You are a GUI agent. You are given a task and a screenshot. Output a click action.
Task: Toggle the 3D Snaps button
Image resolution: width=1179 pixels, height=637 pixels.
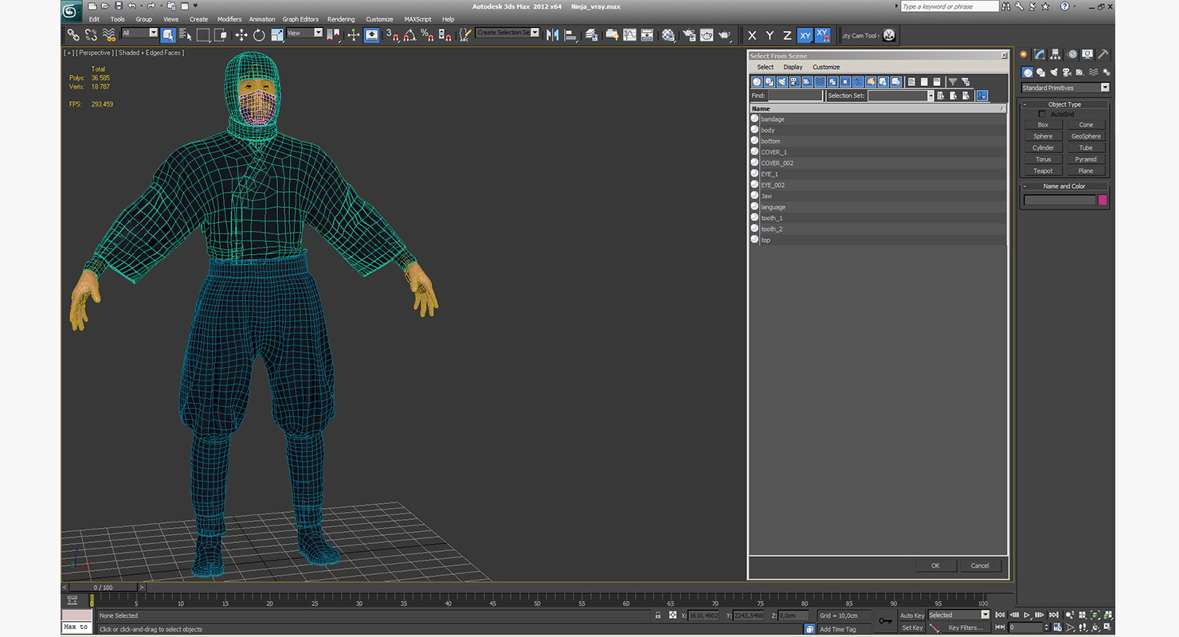point(391,35)
